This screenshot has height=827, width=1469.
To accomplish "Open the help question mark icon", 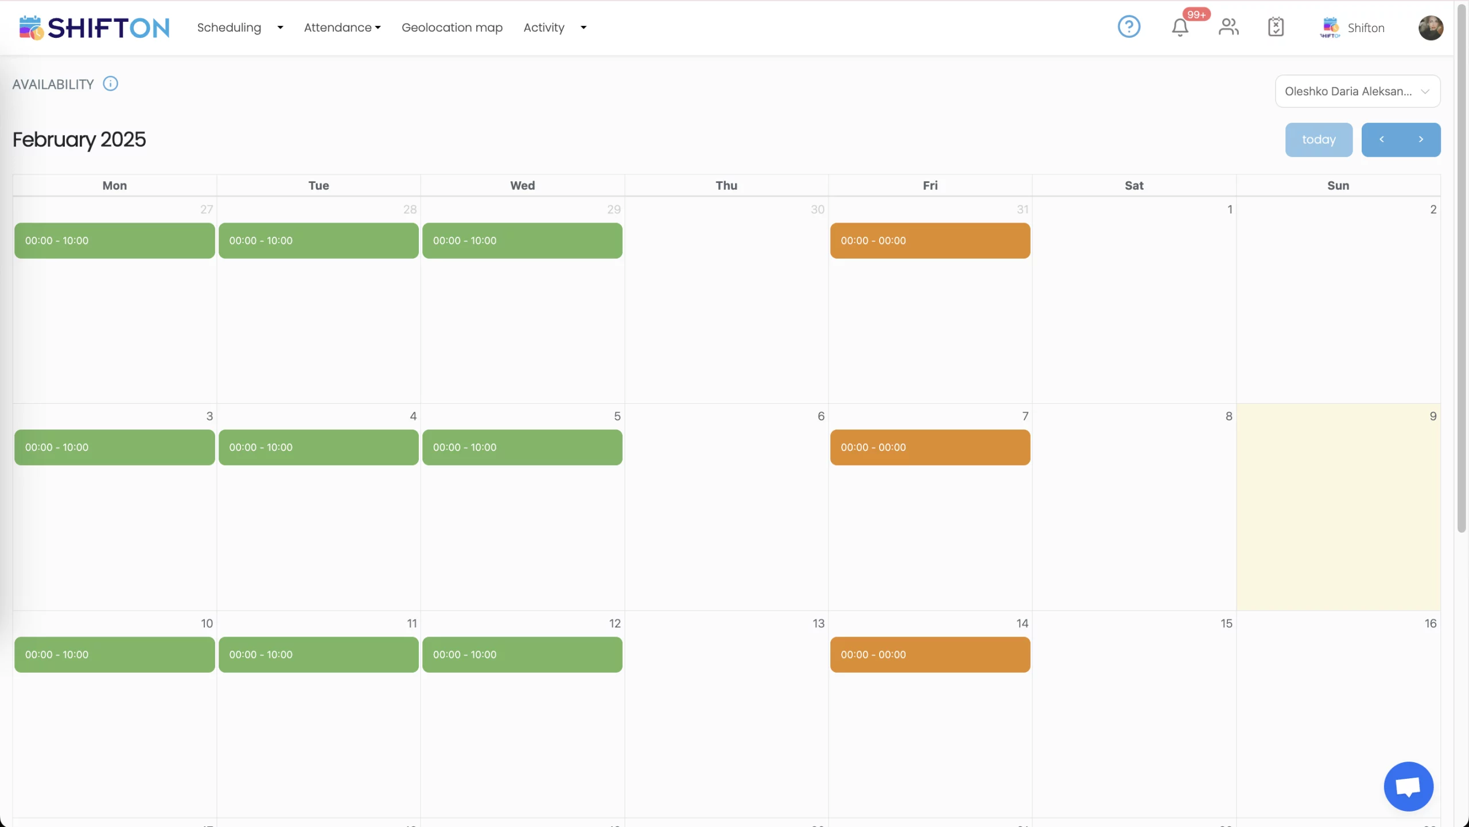I will coord(1129,27).
